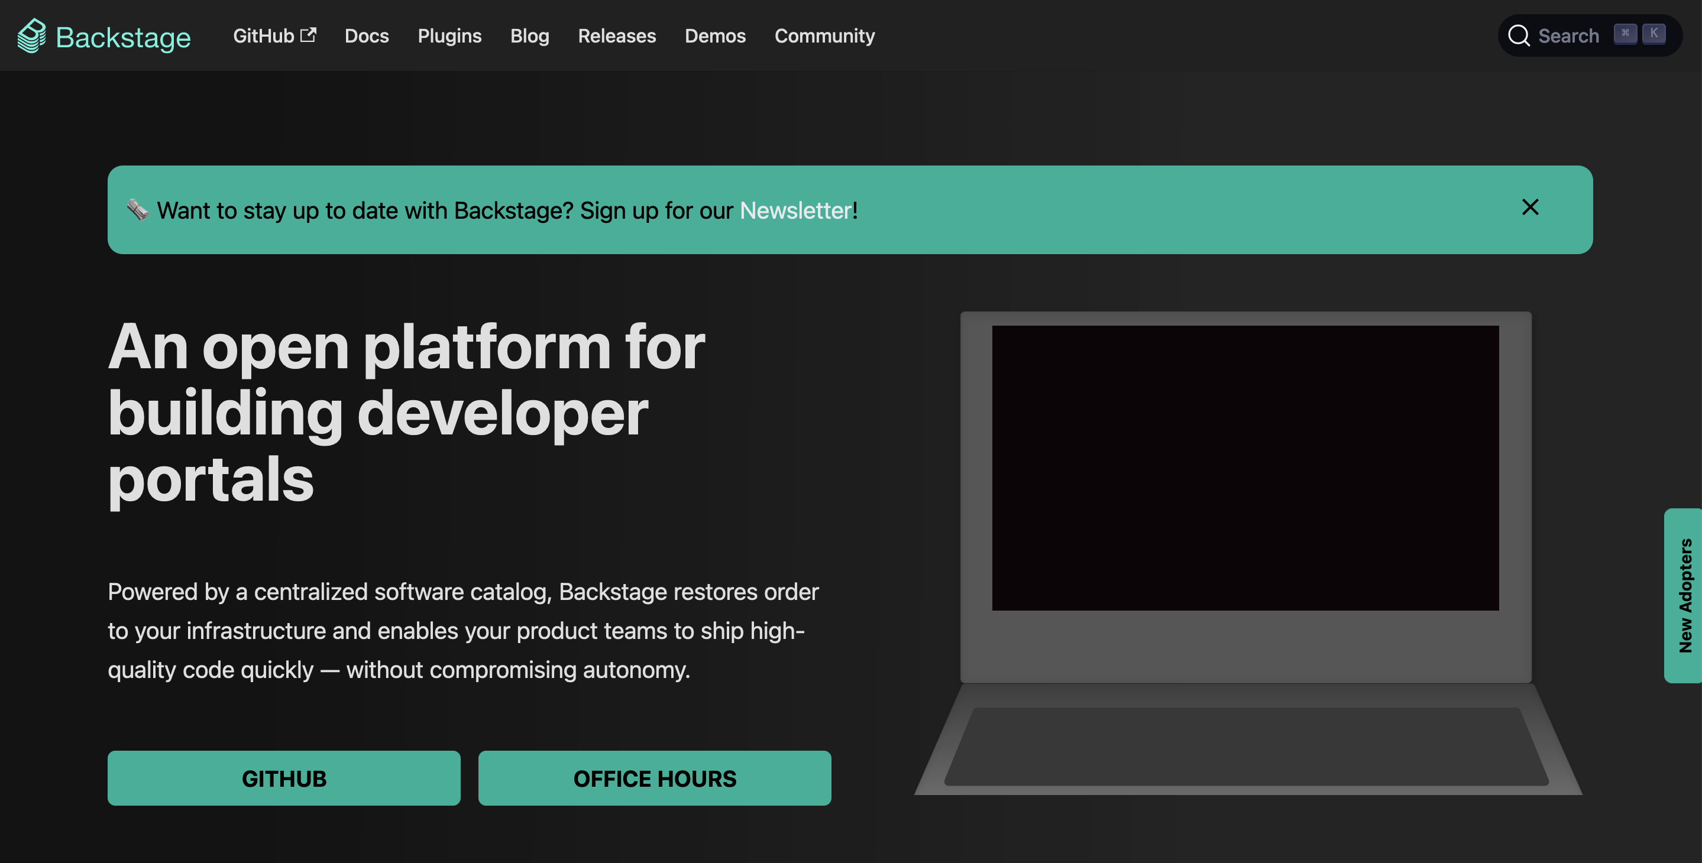The width and height of the screenshot is (1702, 863).
Task: Go to the Plugins menu item
Action: point(449,35)
